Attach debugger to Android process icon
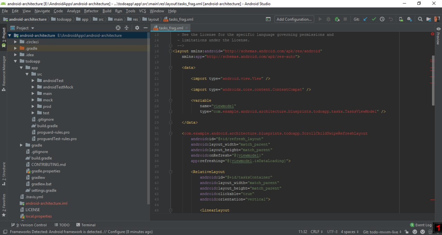 click(x=337, y=19)
